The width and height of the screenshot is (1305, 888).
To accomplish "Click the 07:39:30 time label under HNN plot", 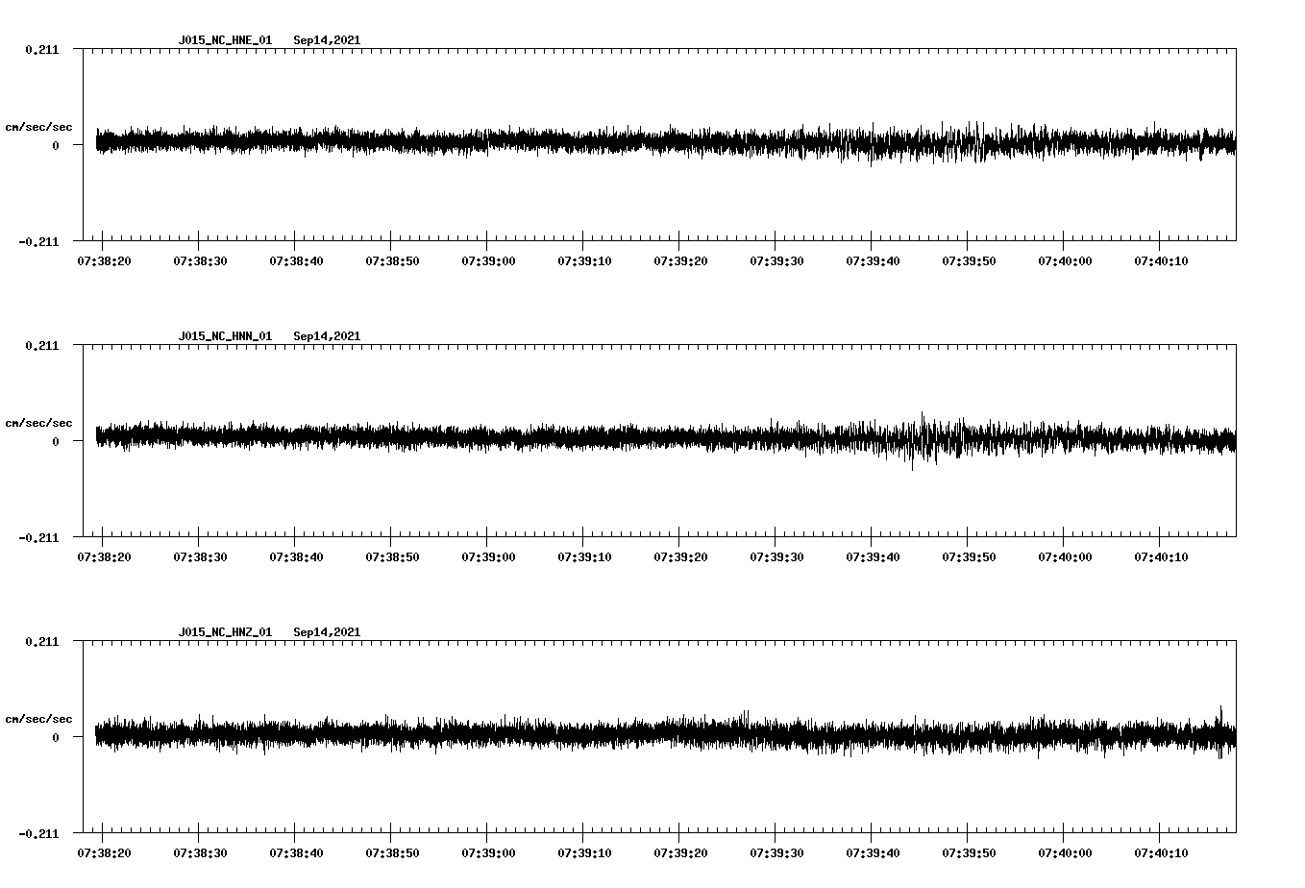I will tap(776, 557).
